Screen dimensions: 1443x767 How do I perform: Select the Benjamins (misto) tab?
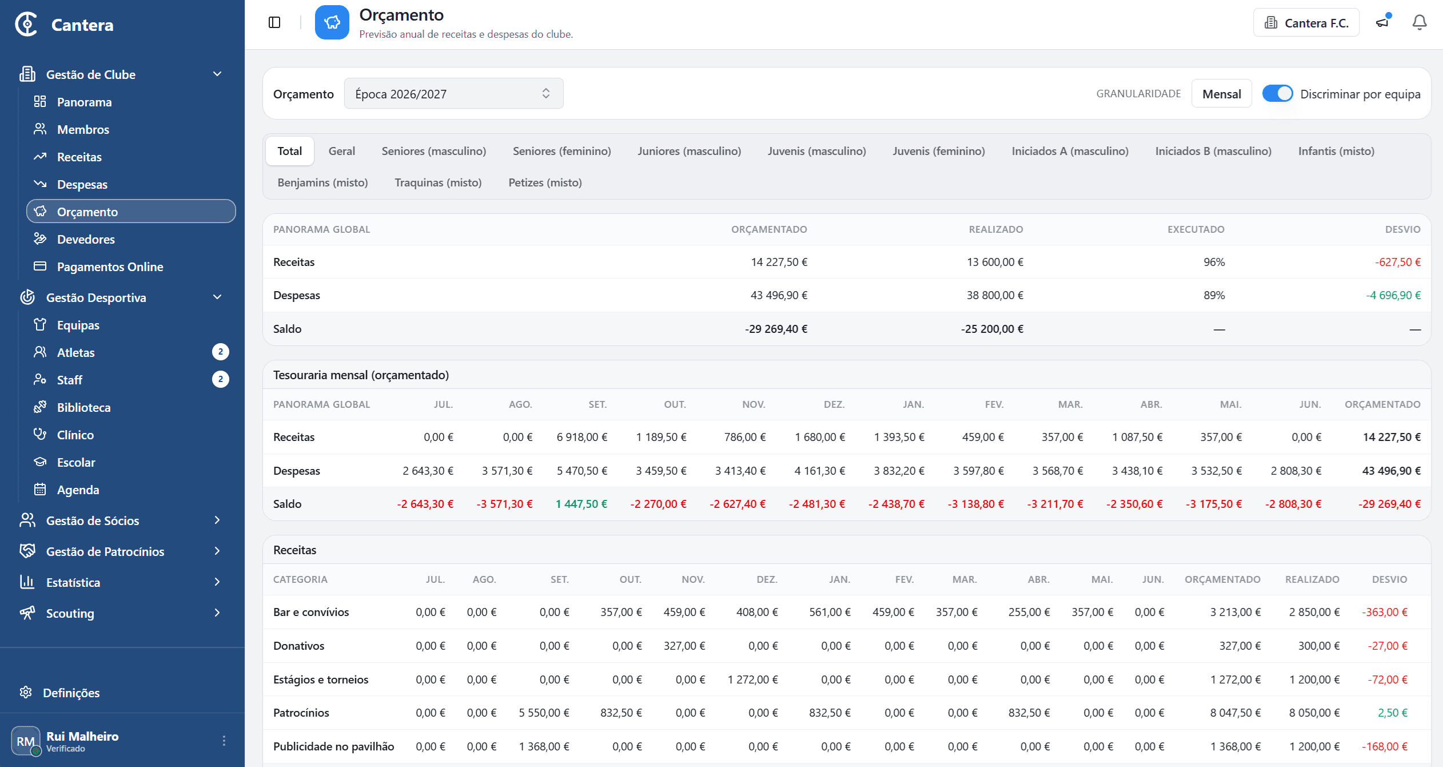tap(322, 182)
